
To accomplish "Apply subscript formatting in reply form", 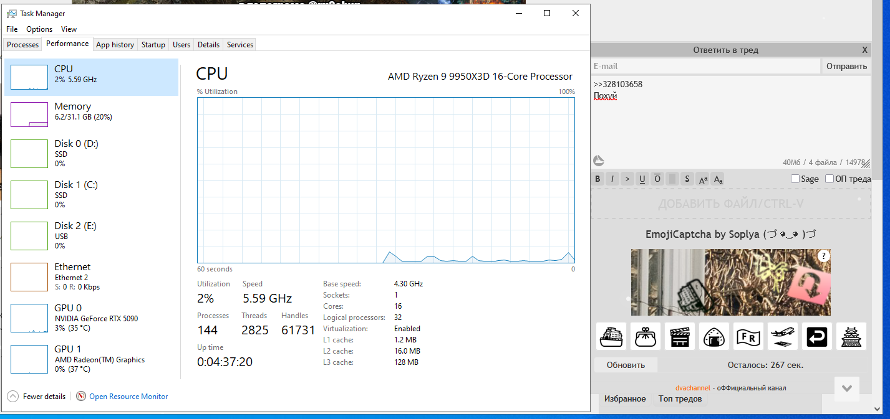I will [718, 179].
